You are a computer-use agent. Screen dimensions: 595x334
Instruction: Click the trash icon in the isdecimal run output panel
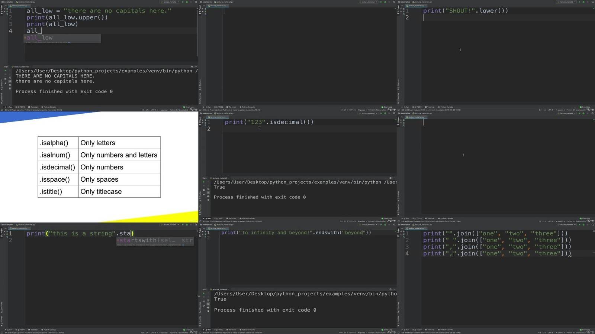[x=208, y=200]
